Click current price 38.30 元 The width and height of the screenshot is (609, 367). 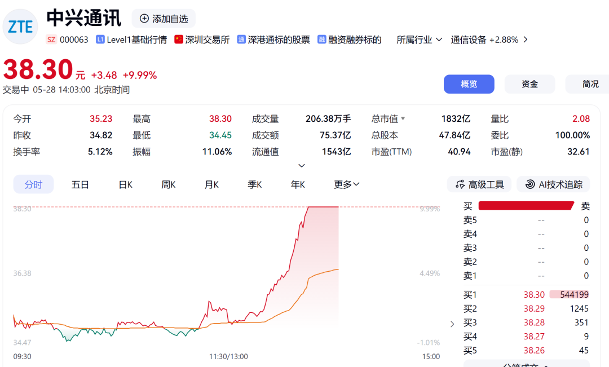click(44, 70)
